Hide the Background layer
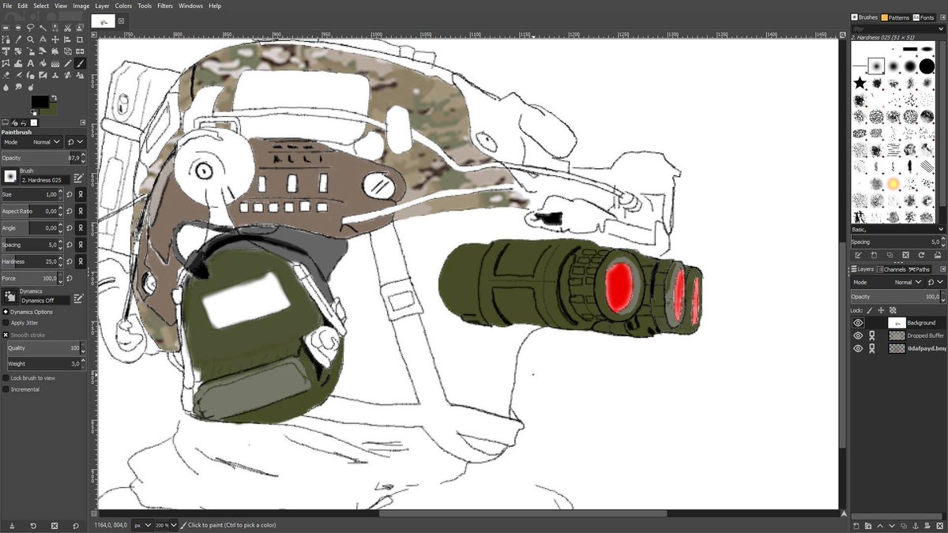Viewport: 948px width, 533px height. [x=858, y=322]
